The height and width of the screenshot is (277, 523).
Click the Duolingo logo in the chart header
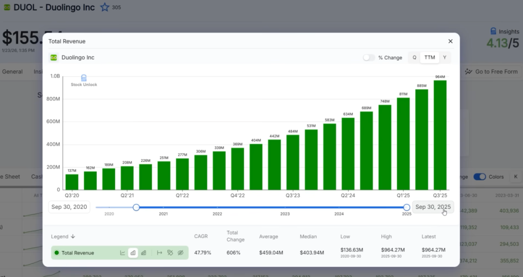point(54,58)
